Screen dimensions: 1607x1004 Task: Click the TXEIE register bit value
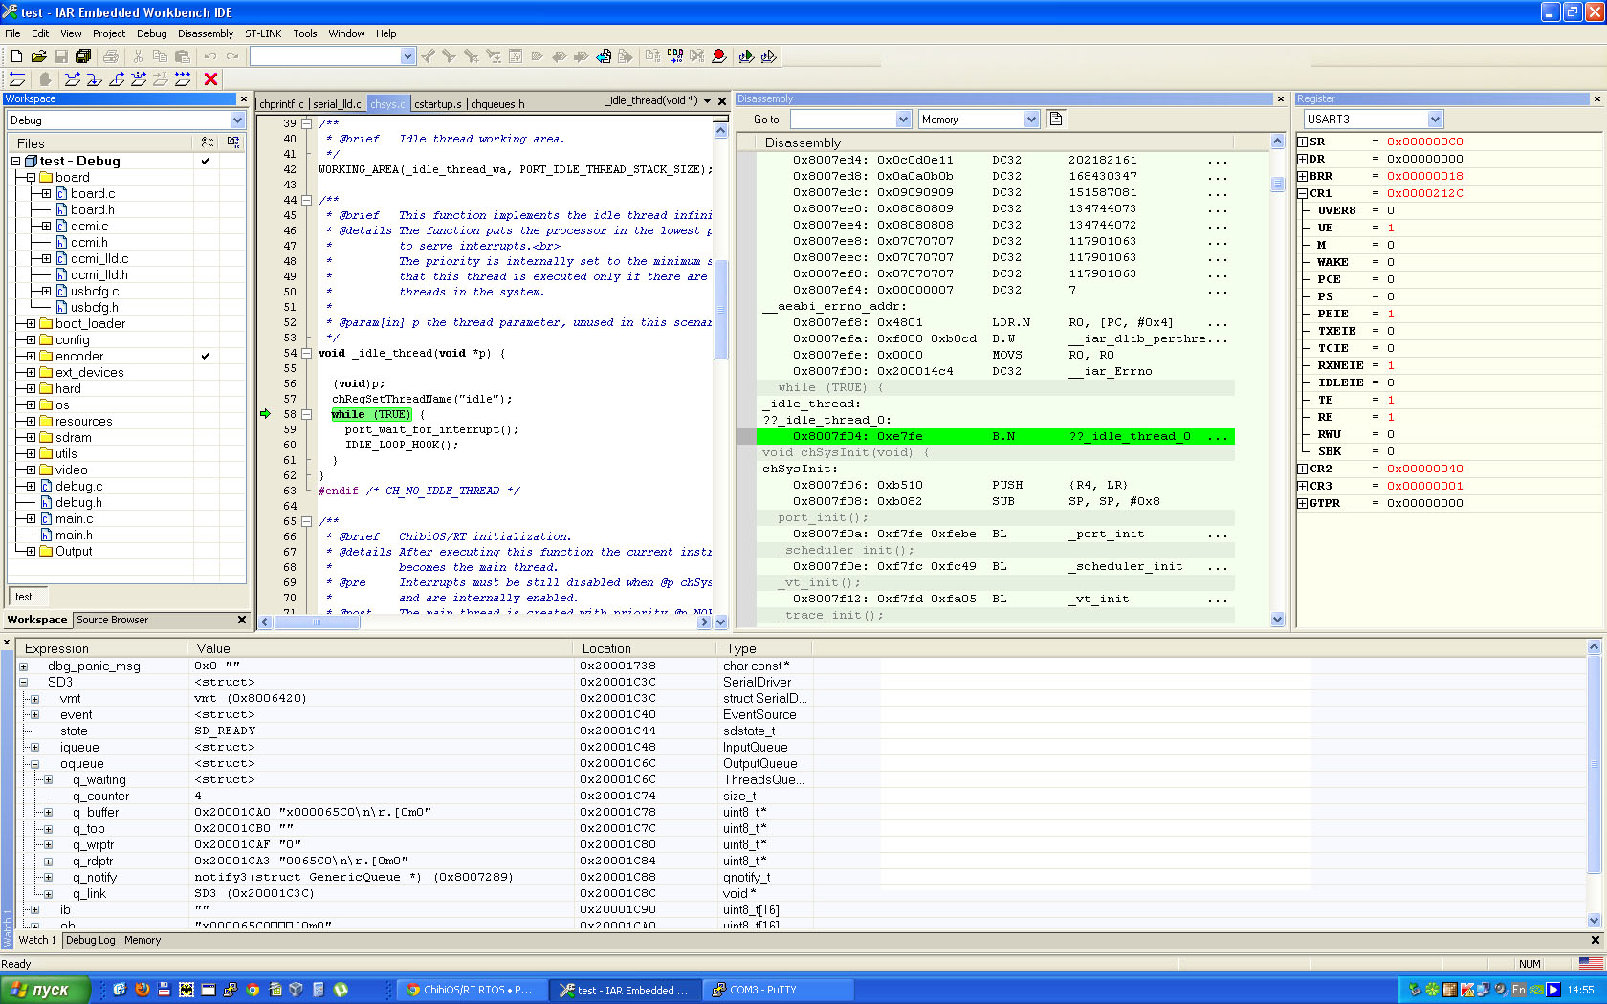click(1391, 331)
